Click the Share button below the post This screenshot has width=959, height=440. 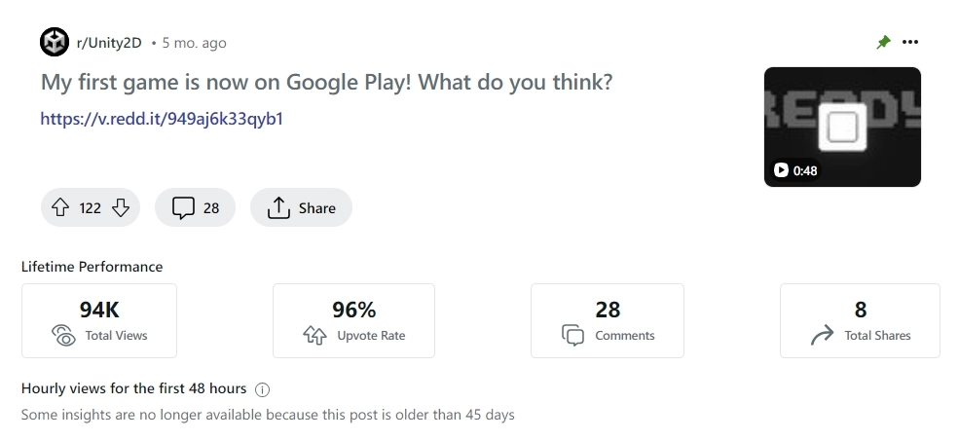[301, 207]
